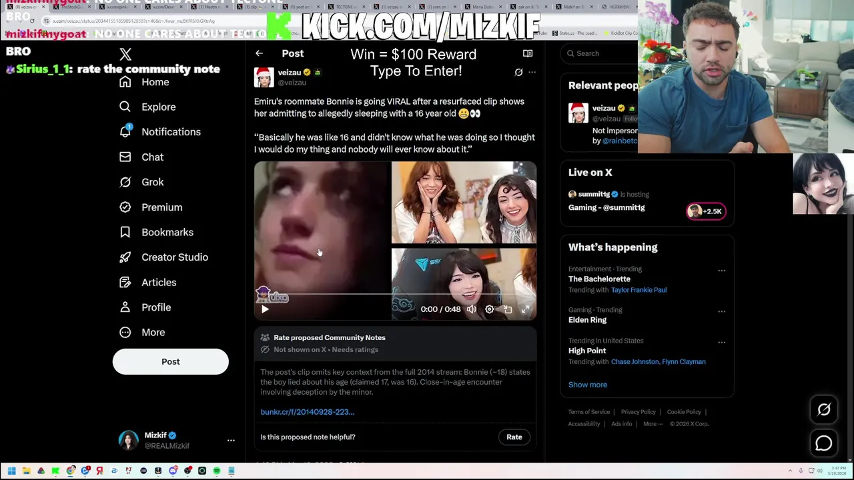Open the Terms of Service link
Screen dimensions: 854x480
point(589,412)
